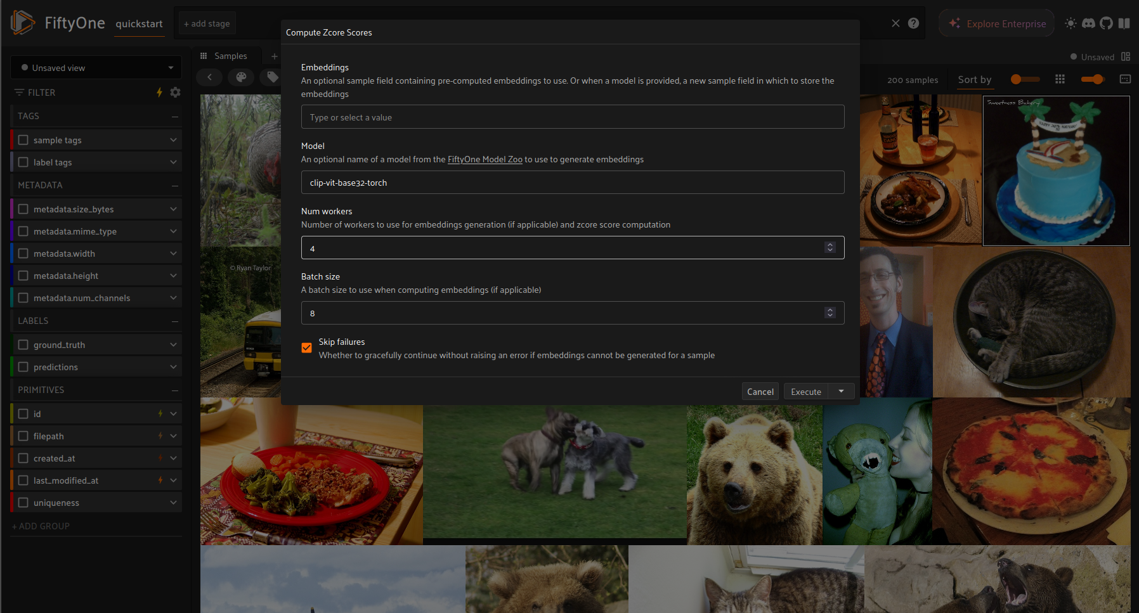Viewport: 1139px width, 613px height.
Task: Toggle light mode with the sun icon
Action: (1071, 23)
